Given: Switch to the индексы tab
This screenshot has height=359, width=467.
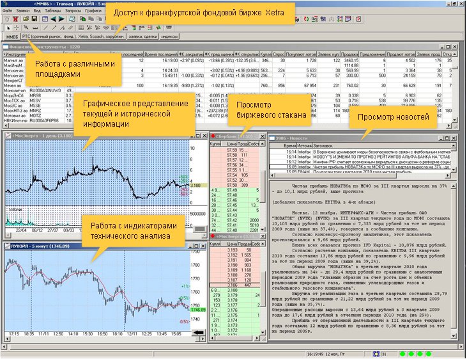Looking at the screenshot, I should 169,36.
